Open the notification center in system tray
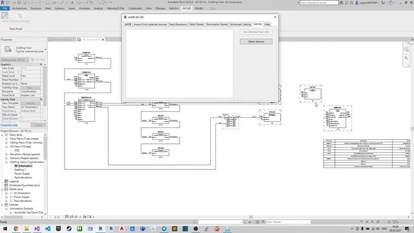The width and height of the screenshot is (414, 233). click(407, 228)
